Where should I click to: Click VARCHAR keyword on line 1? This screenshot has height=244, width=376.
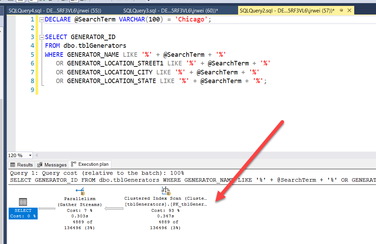(x=132, y=19)
